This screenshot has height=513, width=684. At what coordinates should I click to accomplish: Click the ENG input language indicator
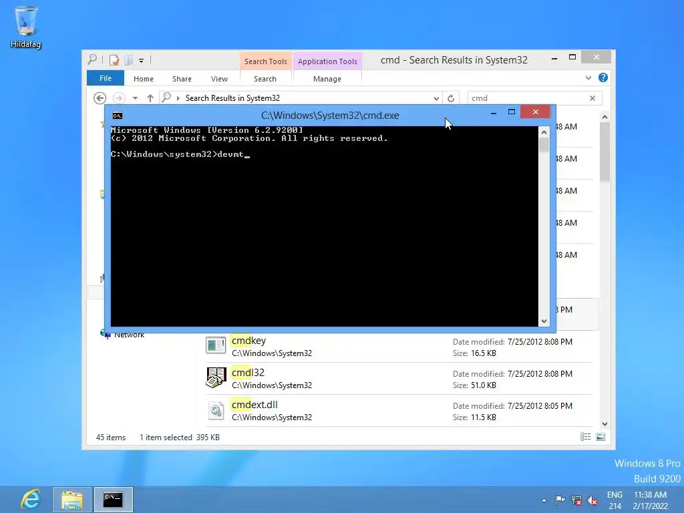[x=615, y=500]
